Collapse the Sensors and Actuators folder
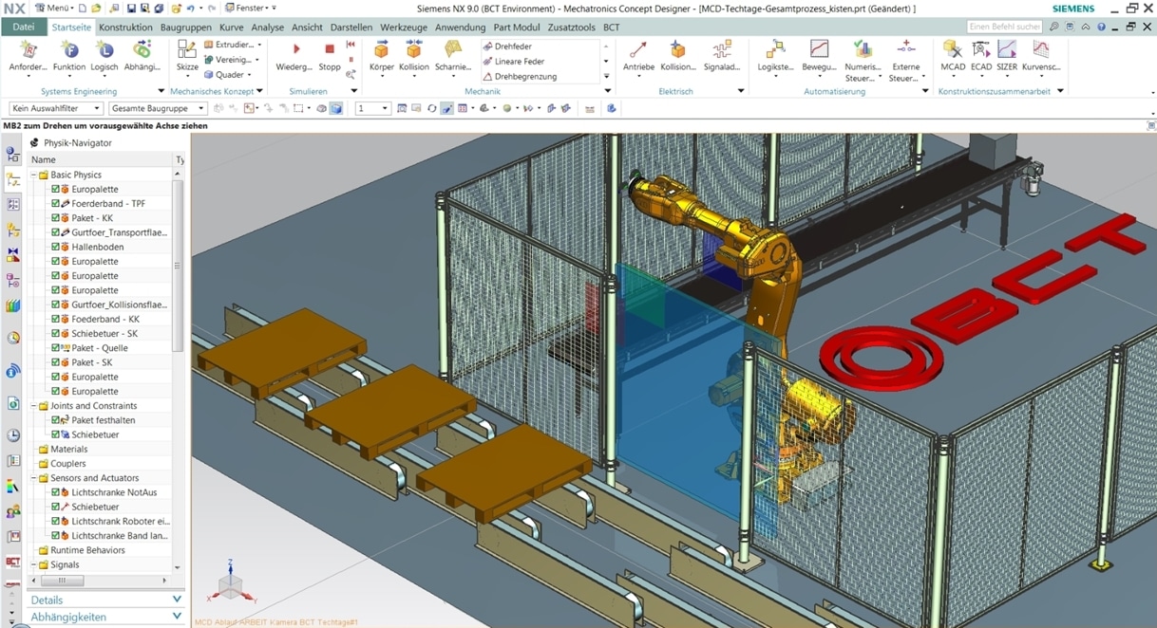 pyautogui.click(x=33, y=478)
